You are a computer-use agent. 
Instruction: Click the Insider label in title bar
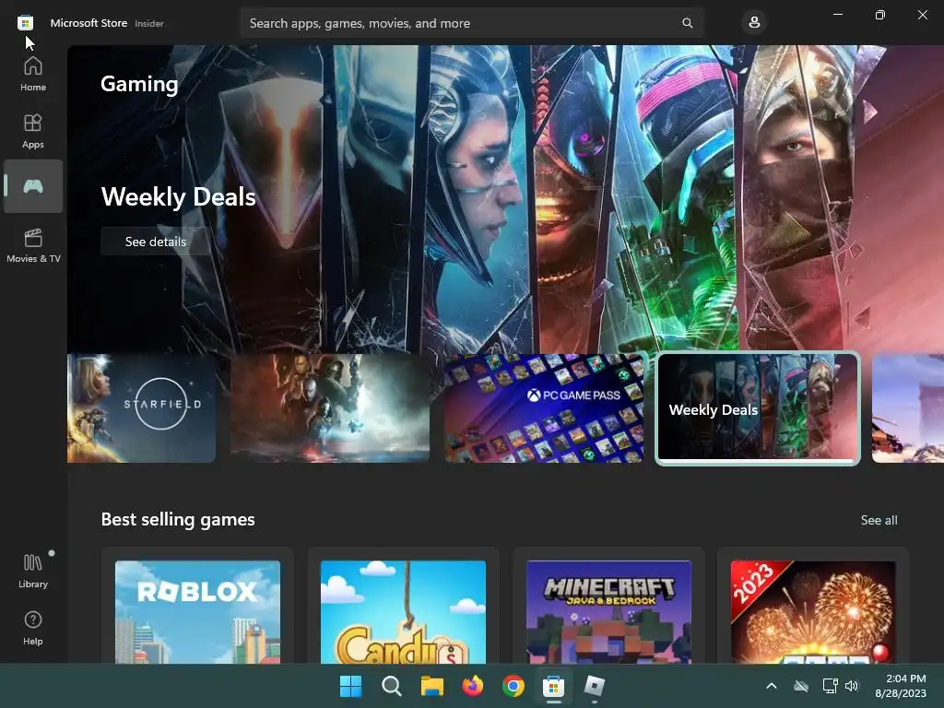click(x=149, y=23)
